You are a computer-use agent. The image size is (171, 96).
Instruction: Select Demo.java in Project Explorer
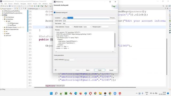pos(13,25)
